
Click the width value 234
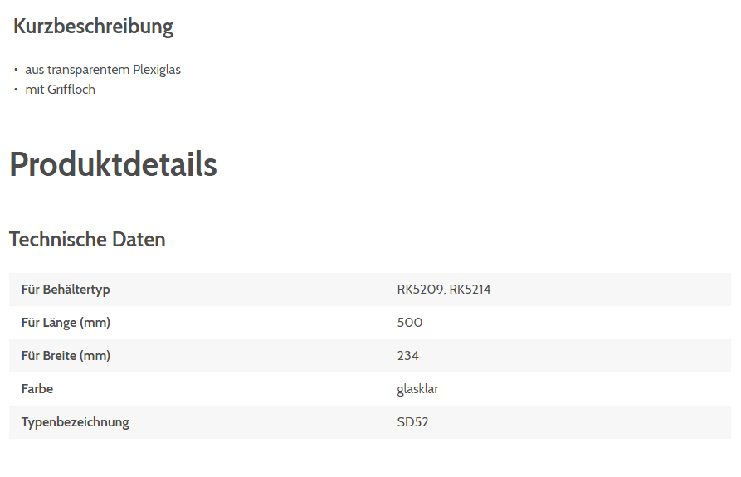click(x=408, y=356)
